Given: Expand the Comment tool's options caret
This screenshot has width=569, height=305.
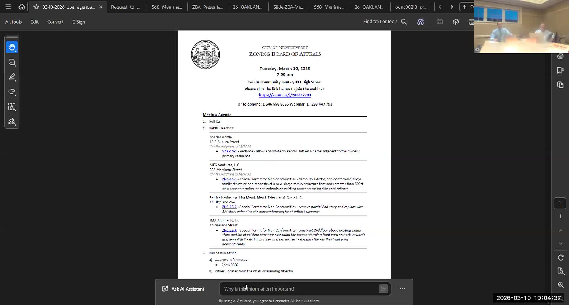Looking at the screenshot, I should (x=15, y=66).
